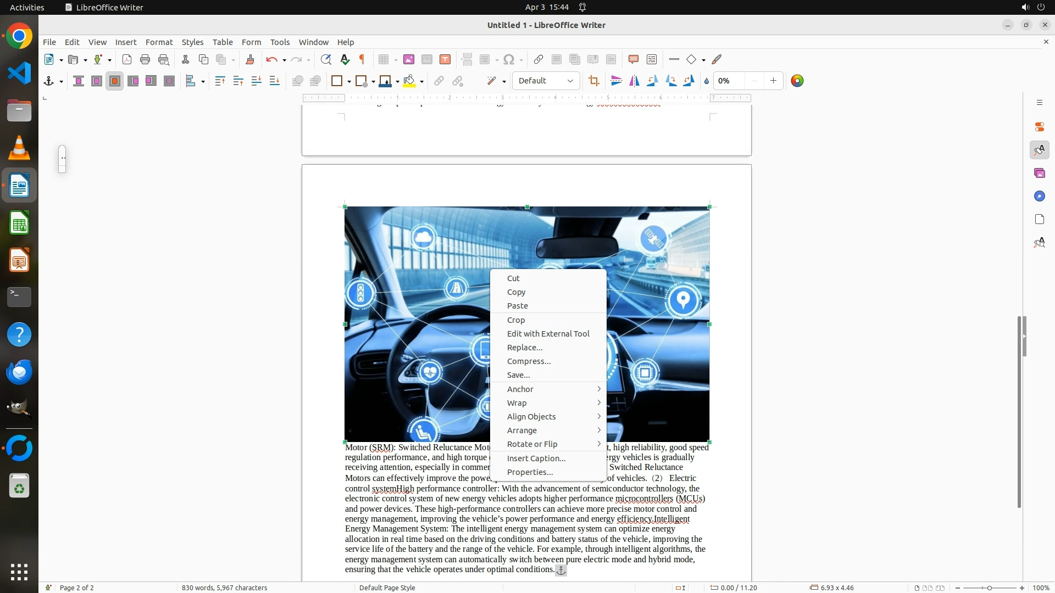Screen dimensions: 1055x593
Task: Open the Format menu
Action: pos(159,42)
